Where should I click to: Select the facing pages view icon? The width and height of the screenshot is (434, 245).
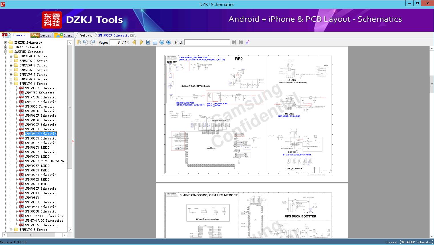click(x=86, y=42)
